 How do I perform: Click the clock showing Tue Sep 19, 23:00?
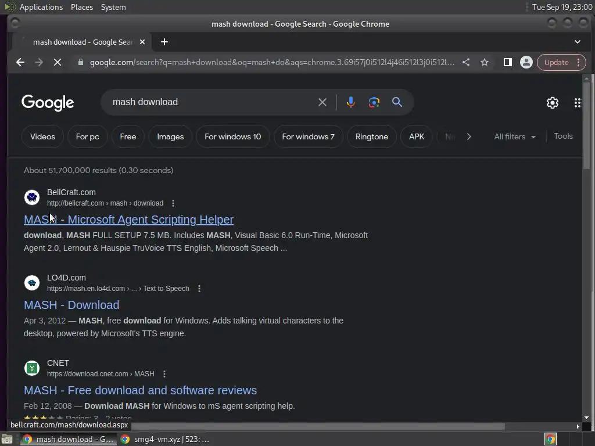pyautogui.click(x=562, y=7)
